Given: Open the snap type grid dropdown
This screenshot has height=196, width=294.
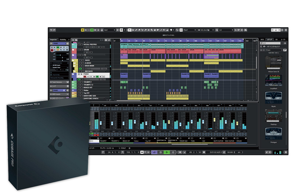Looking at the screenshot, I should tap(190, 30).
